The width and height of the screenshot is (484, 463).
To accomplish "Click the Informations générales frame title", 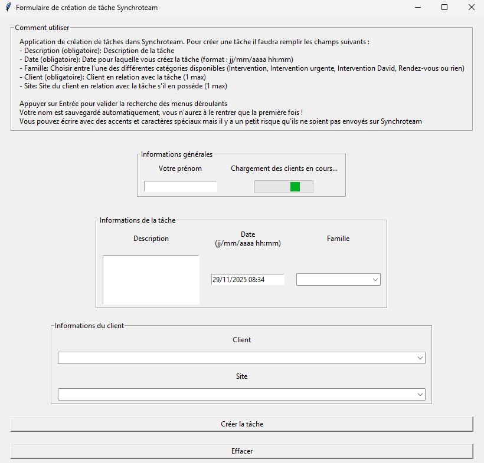I will point(176,154).
